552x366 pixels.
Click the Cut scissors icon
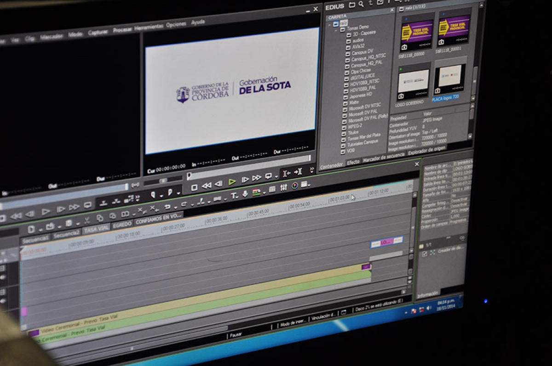tap(87, 221)
